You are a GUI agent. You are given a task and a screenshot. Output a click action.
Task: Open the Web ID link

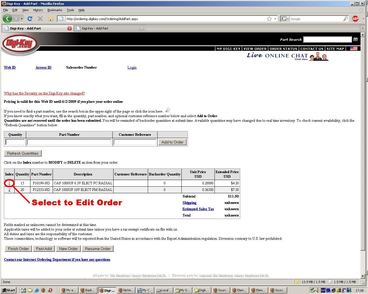(10, 67)
